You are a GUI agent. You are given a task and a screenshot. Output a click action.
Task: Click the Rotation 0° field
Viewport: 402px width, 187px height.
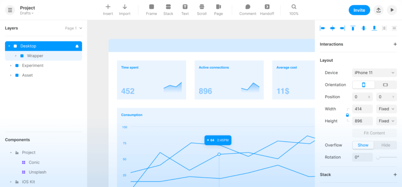click(362, 157)
